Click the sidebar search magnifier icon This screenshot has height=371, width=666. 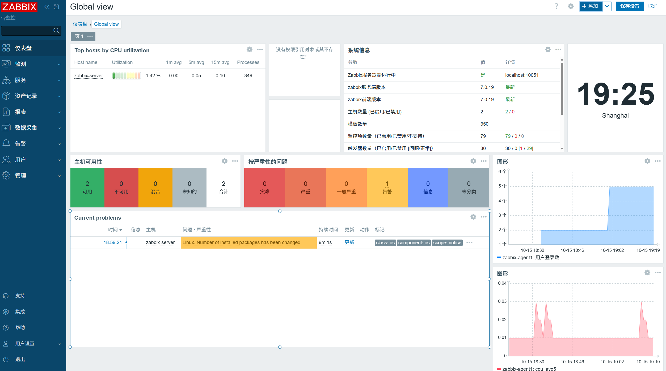56,31
